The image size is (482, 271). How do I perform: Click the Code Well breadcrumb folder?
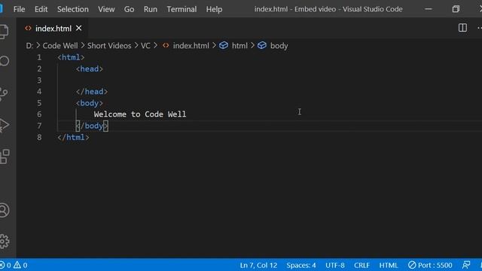click(x=60, y=46)
